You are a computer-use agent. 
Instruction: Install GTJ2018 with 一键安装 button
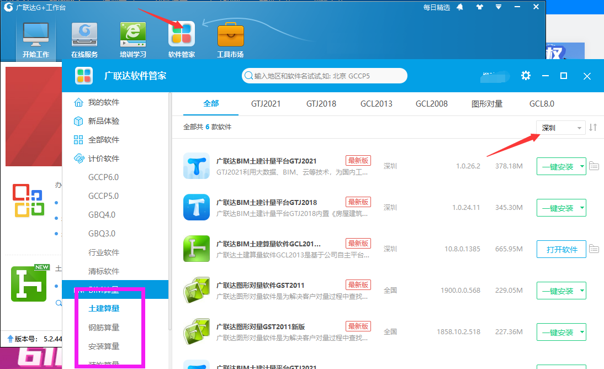(558, 208)
